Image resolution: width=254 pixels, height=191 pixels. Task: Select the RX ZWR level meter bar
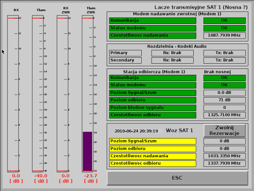tap(63, 94)
